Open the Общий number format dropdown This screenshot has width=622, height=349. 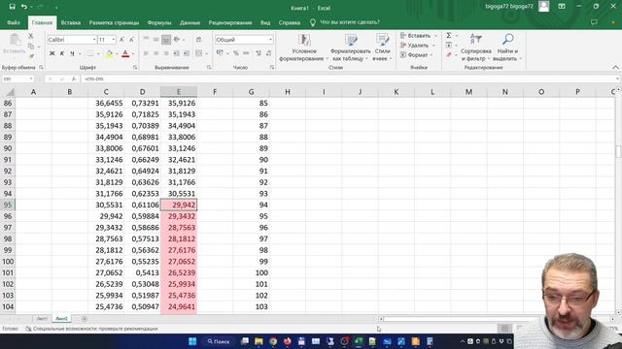pyautogui.click(x=270, y=40)
